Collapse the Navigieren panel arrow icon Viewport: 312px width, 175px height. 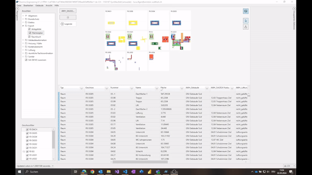(x=17, y=9)
